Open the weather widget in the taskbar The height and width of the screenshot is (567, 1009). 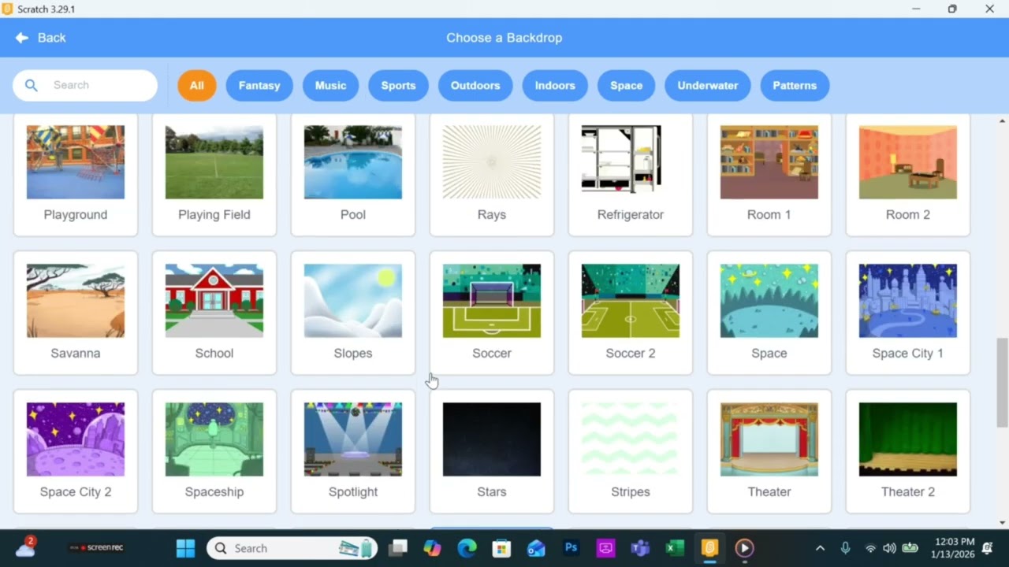(x=25, y=547)
